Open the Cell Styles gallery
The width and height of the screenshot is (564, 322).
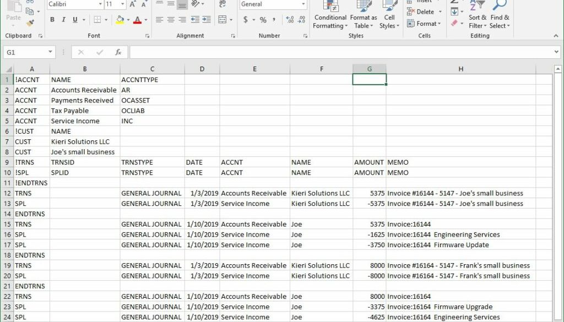click(x=389, y=14)
